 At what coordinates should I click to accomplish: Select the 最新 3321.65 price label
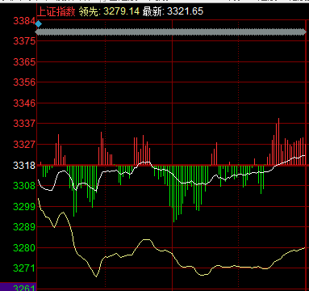pyautogui.click(x=173, y=11)
